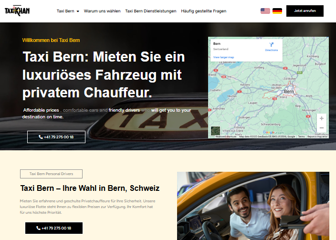Open Taxi Bern Dienstleistungen menu item
336x240 pixels.
[151, 11]
